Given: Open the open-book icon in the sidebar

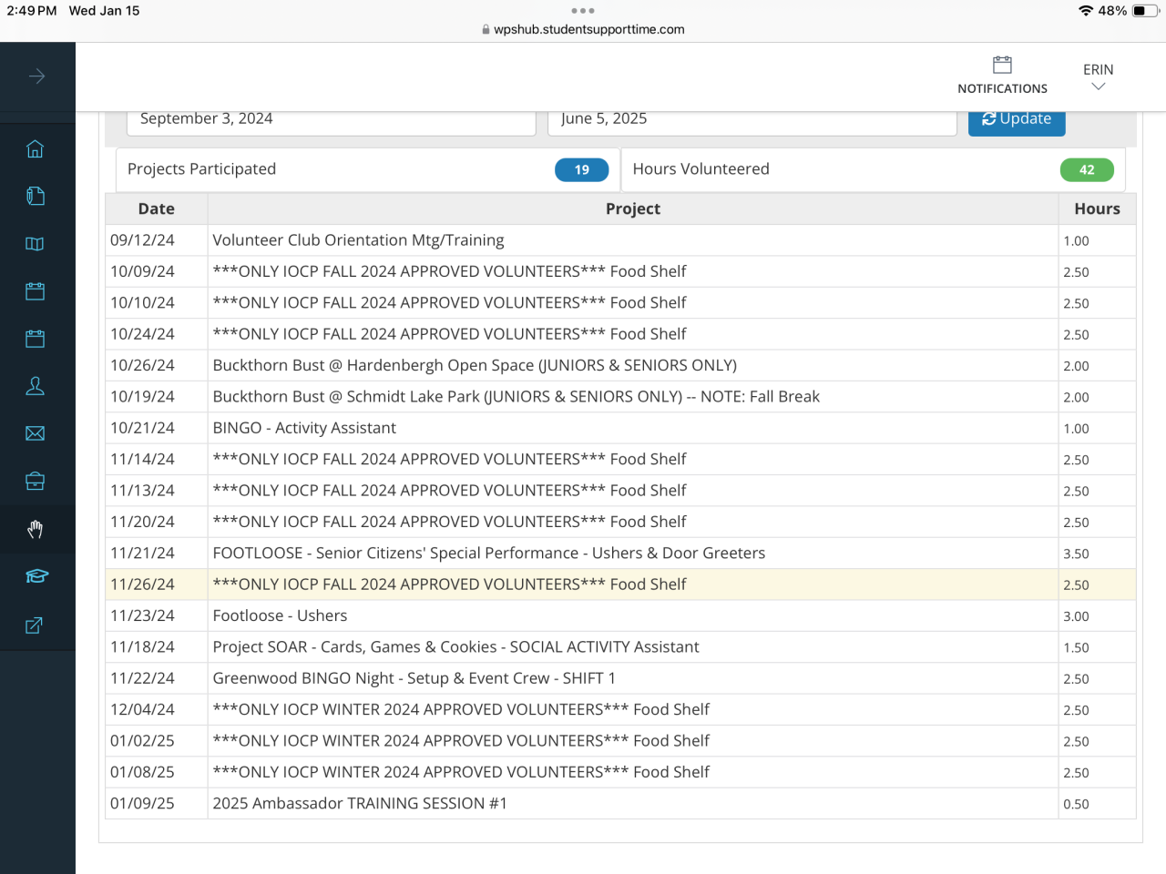Looking at the screenshot, I should click(x=36, y=244).
